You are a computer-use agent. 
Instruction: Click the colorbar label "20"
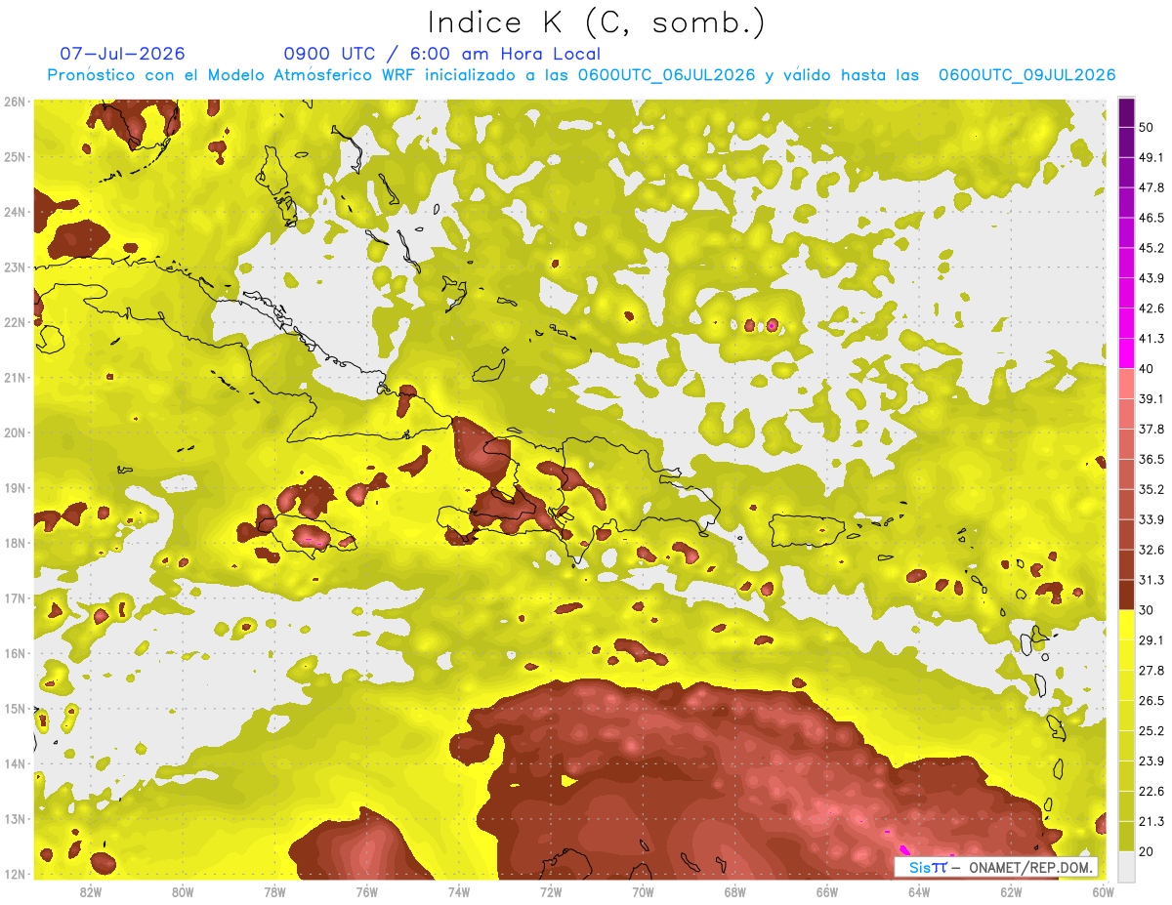click(1148, 851)
